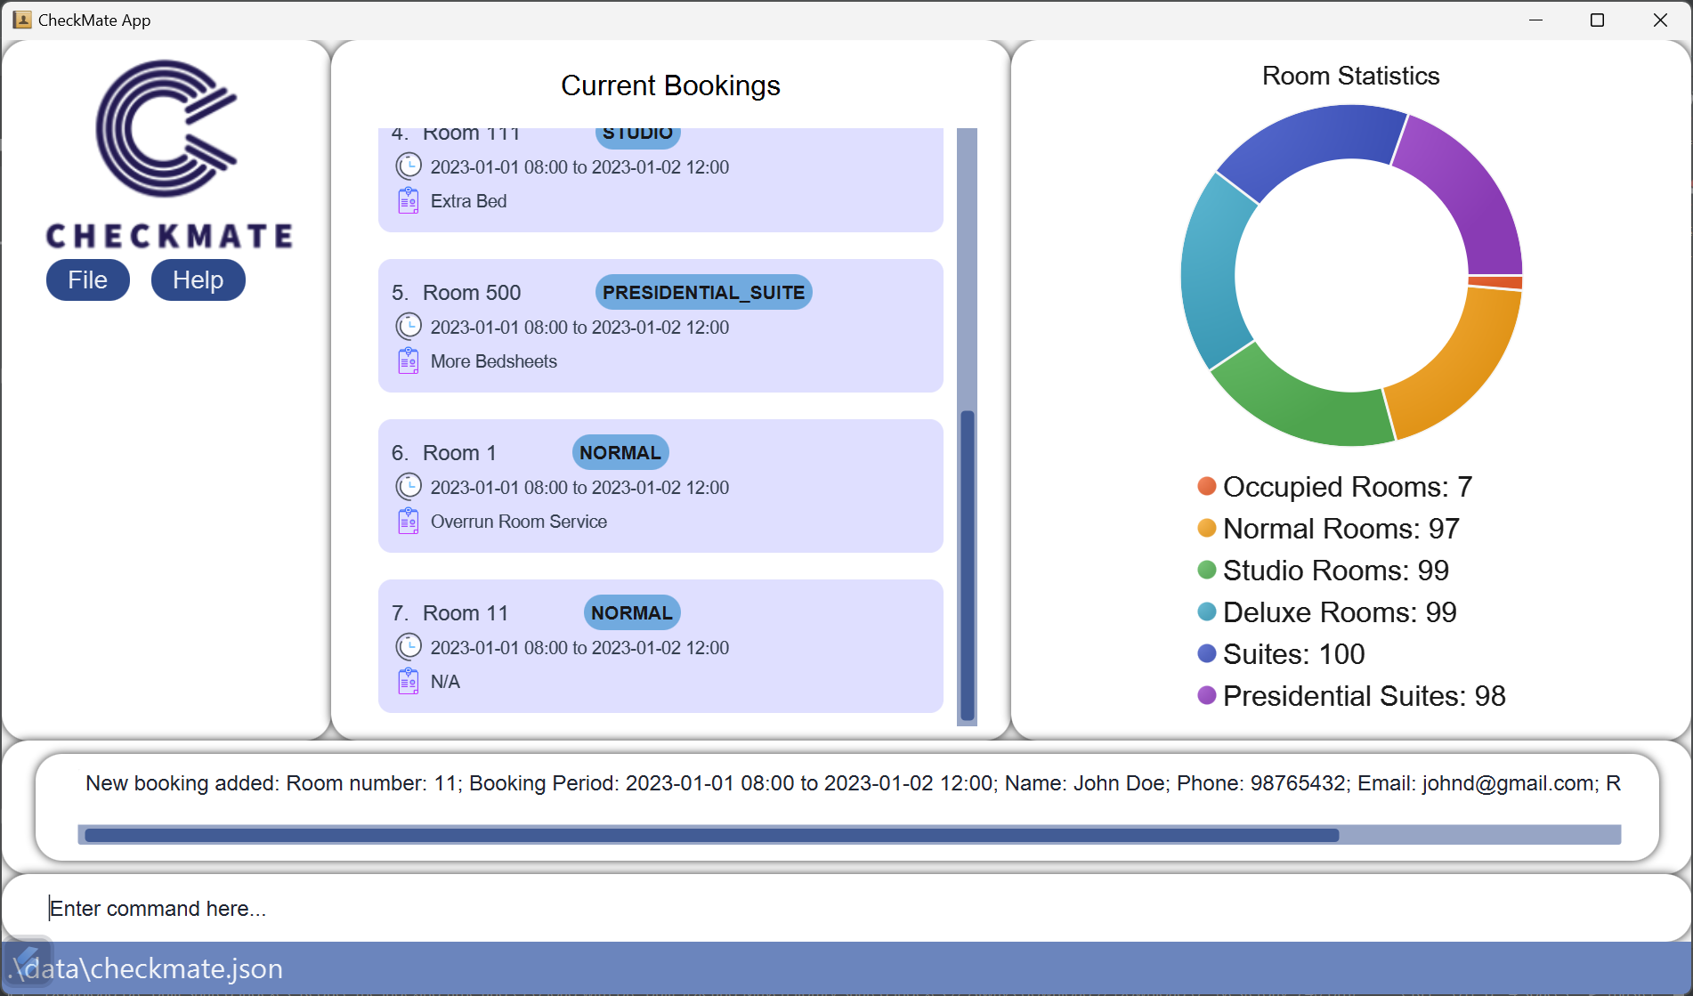Click the PRESIDENTIAL_SUITE tag on Room 500

click(x=703, y=292)
